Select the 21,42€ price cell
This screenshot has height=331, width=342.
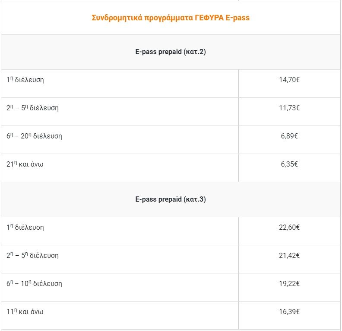click(289, 256)
